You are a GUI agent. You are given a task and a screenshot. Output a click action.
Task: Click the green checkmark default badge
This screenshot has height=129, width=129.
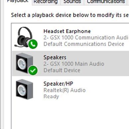[x=33, y=70]
